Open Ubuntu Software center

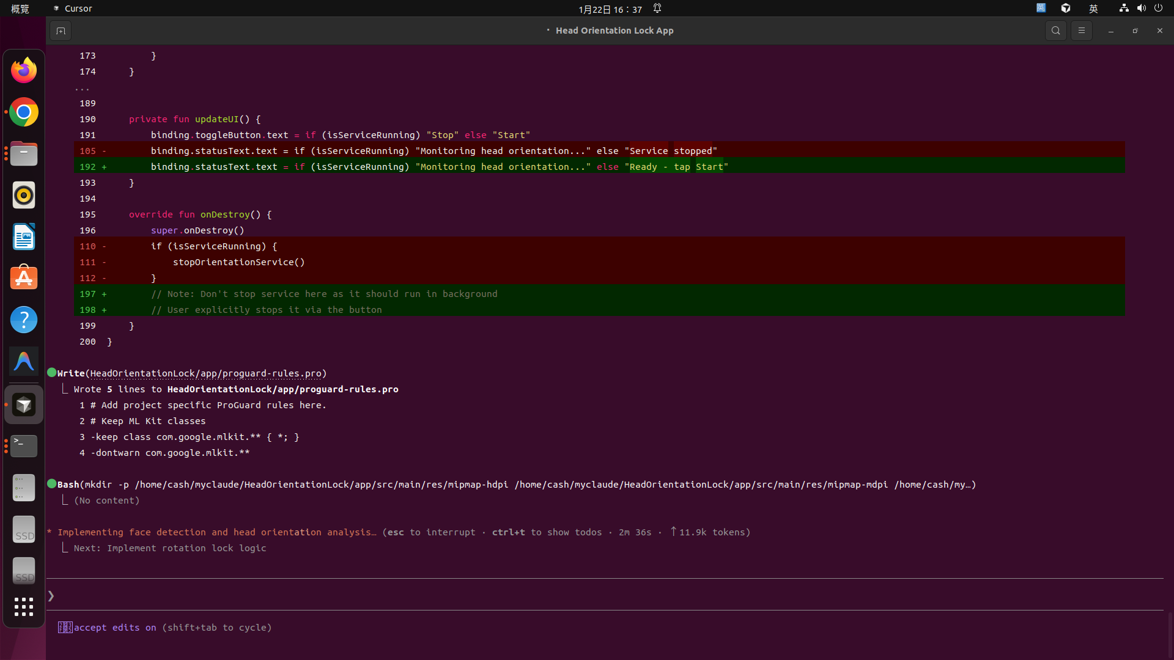click(x=24, y=278)
